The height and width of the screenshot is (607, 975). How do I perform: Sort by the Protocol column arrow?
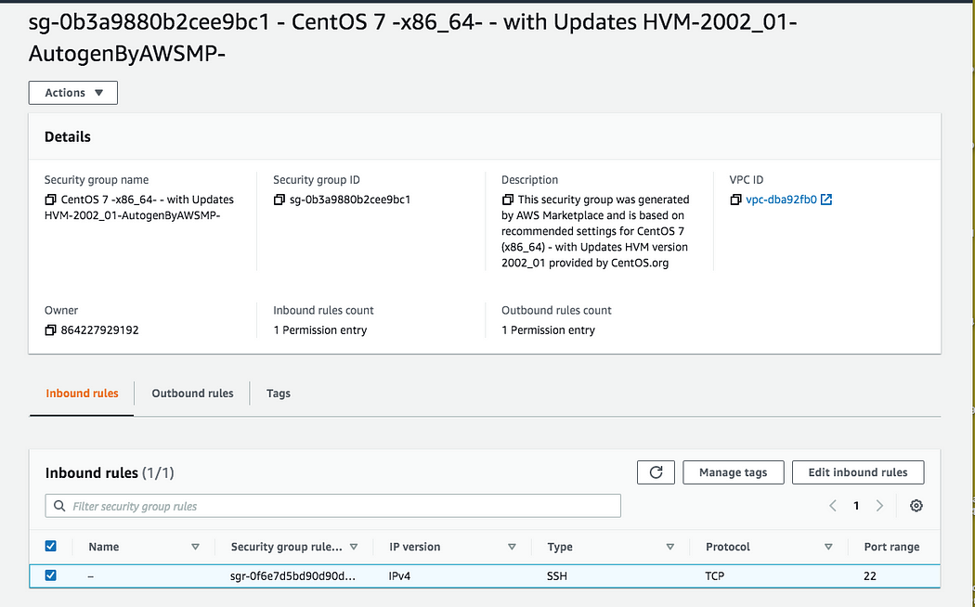point(828,547)
